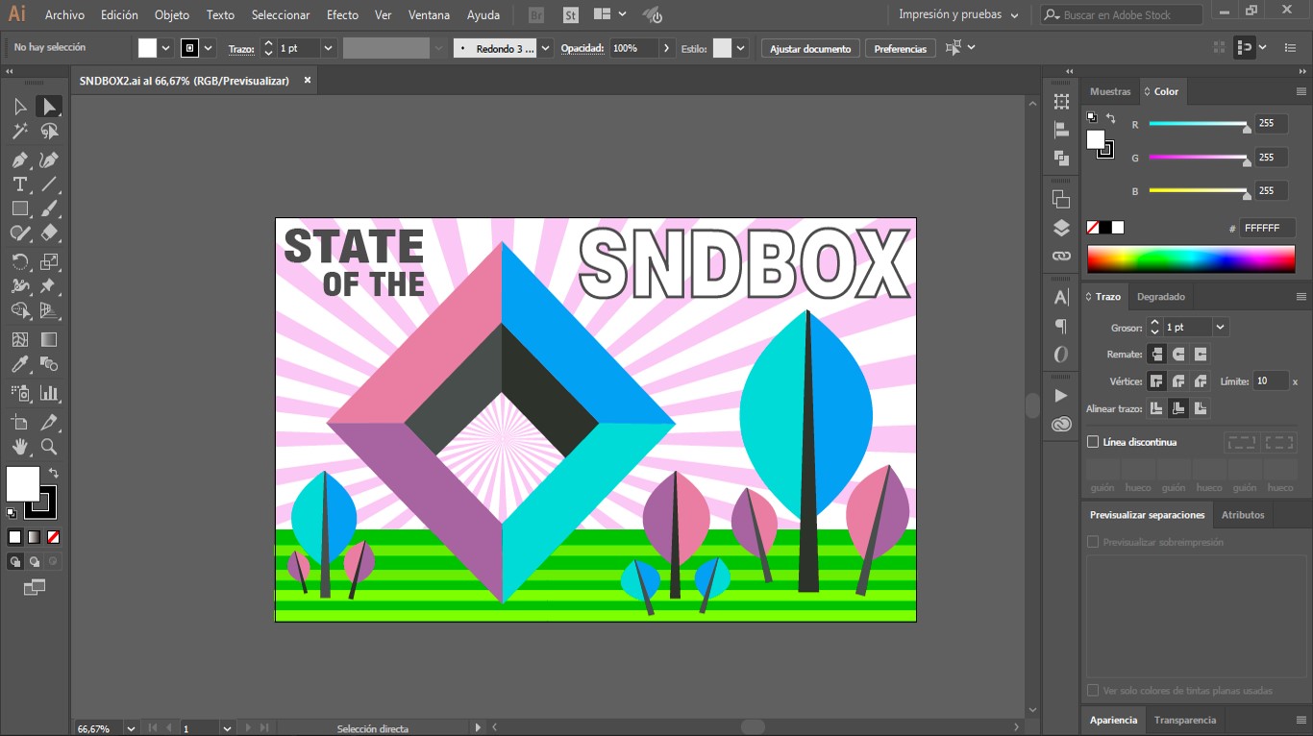Screen dimensions: 1313x736
Task: Click the Ajustar documento button
Action: 810,48
